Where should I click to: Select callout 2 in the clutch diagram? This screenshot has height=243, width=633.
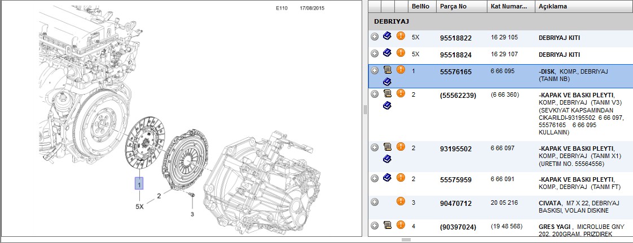point(159,196)
